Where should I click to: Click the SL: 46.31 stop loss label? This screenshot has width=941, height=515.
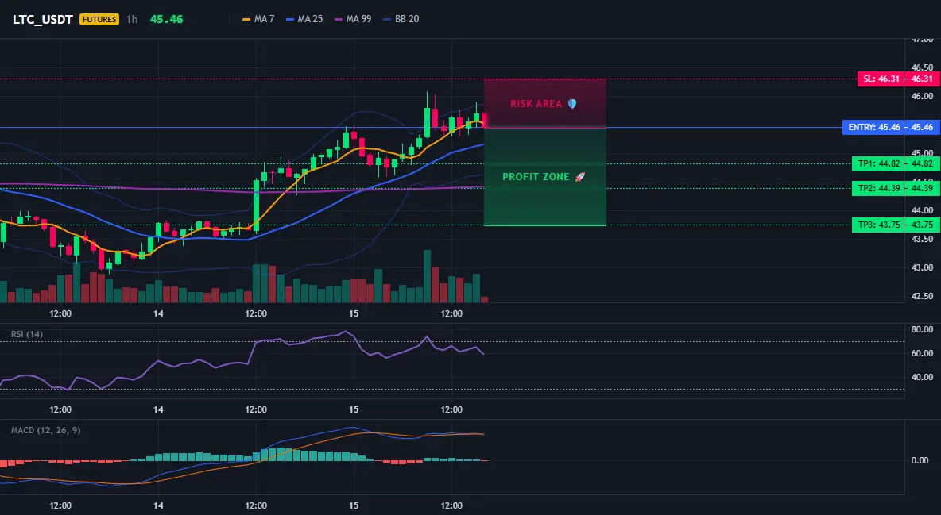880,79
